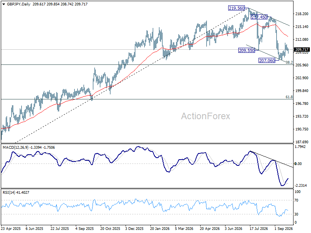Select the 38.2 Fibonacci level label
Viewport: 311px width, 233px height.
[x=289, y=63]
